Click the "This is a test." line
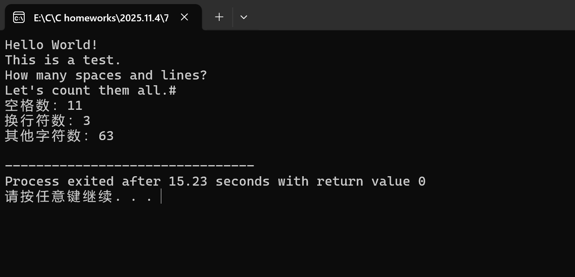This screenshot has height=277, width=575. (x=63, y=60)
